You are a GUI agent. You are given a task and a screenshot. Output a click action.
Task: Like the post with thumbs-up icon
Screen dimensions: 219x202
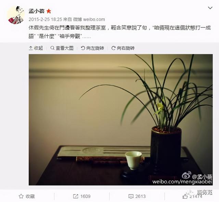(x=185, y=196)
